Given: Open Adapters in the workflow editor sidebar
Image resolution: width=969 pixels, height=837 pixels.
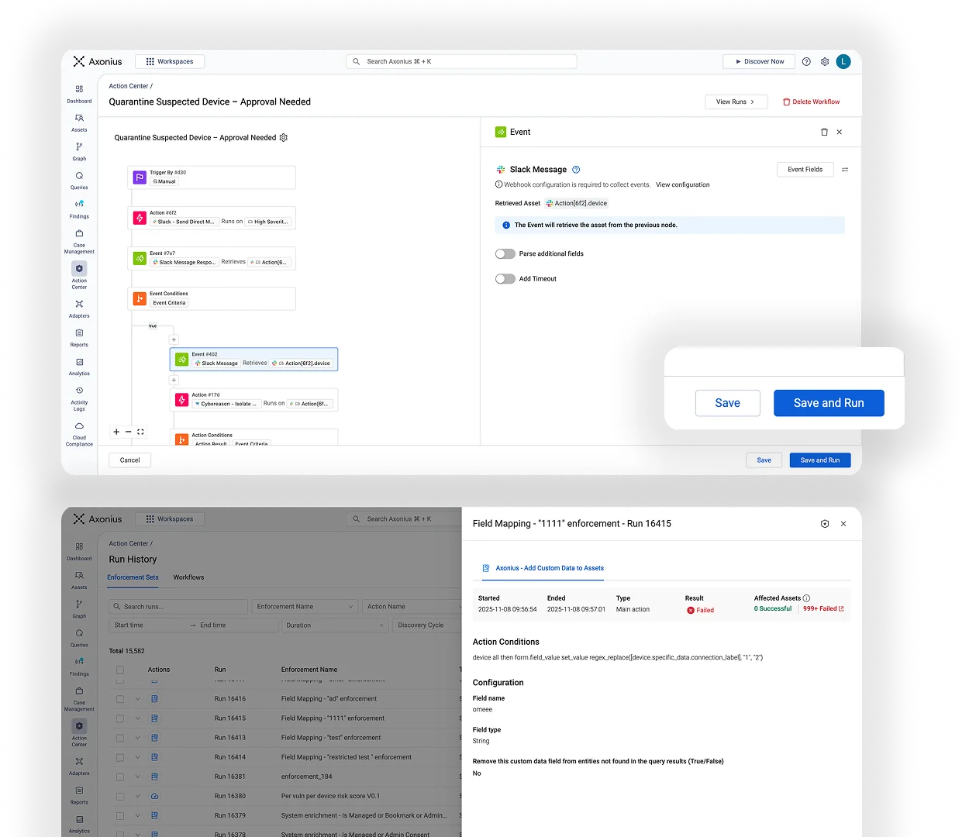Looking at the screenshot, I should pos(79,309).
